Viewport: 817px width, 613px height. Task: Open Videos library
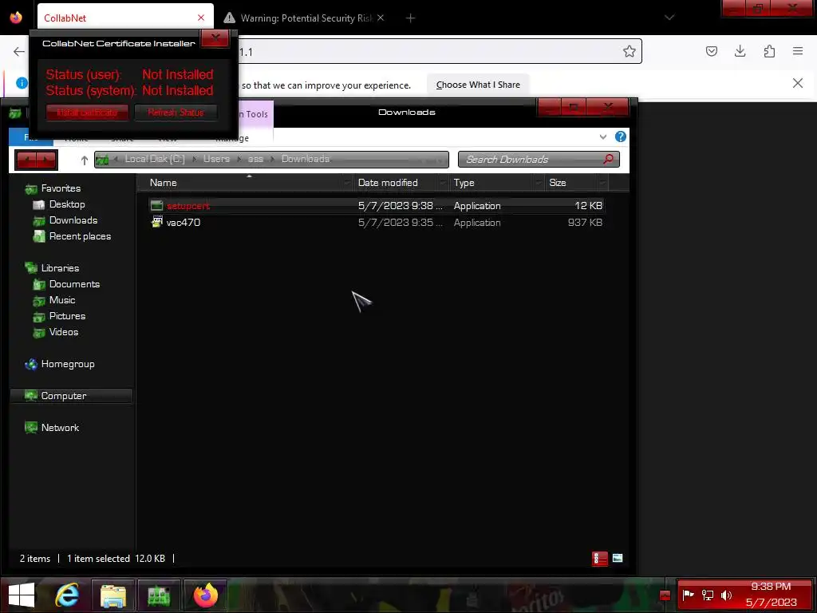[64, 332]
